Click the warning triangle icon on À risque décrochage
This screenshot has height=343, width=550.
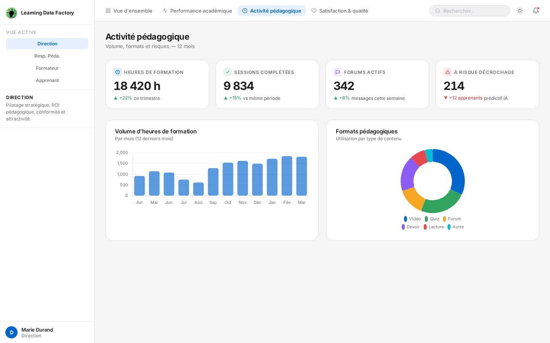coord(448,72)
